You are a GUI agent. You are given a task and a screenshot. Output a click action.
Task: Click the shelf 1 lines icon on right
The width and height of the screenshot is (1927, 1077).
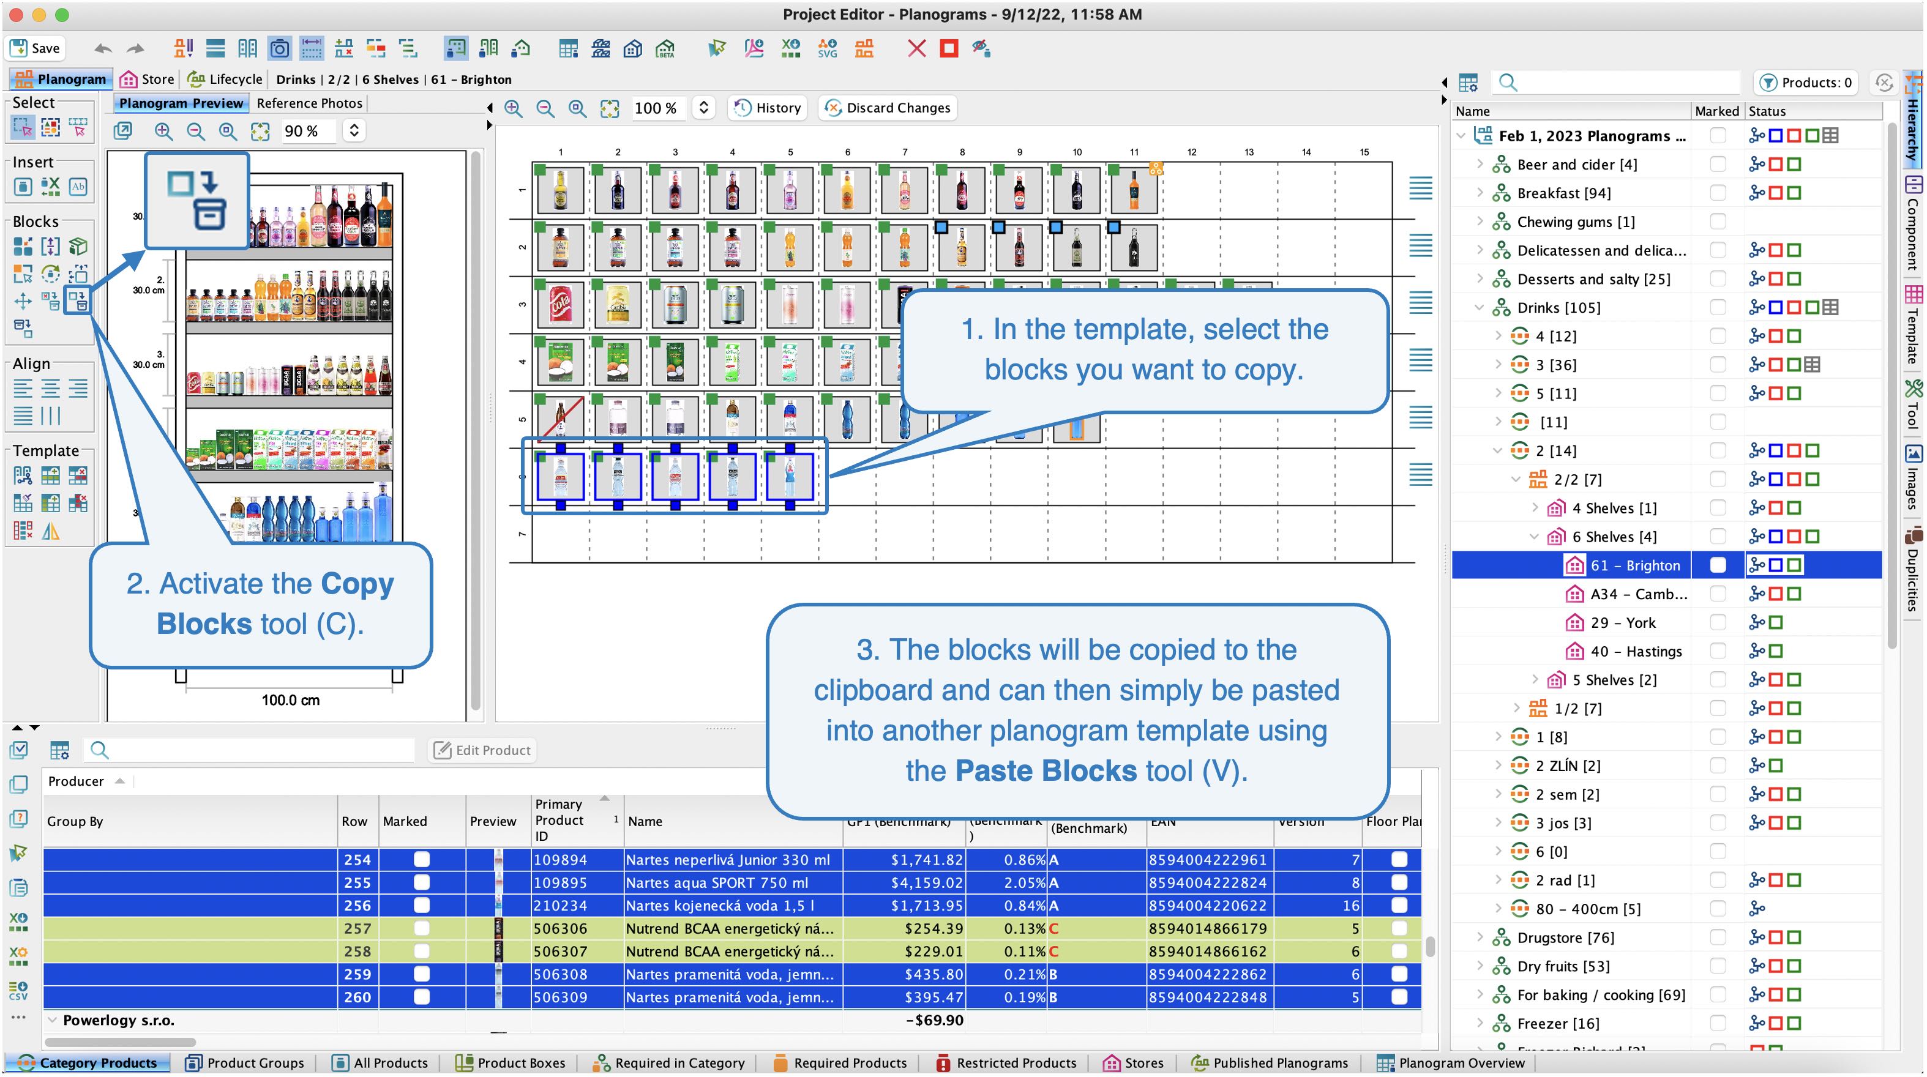pos(1421,188)
